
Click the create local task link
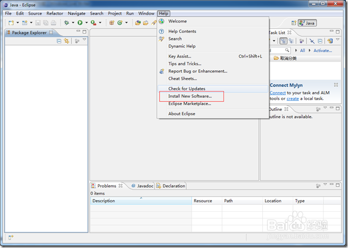(293, 98)
